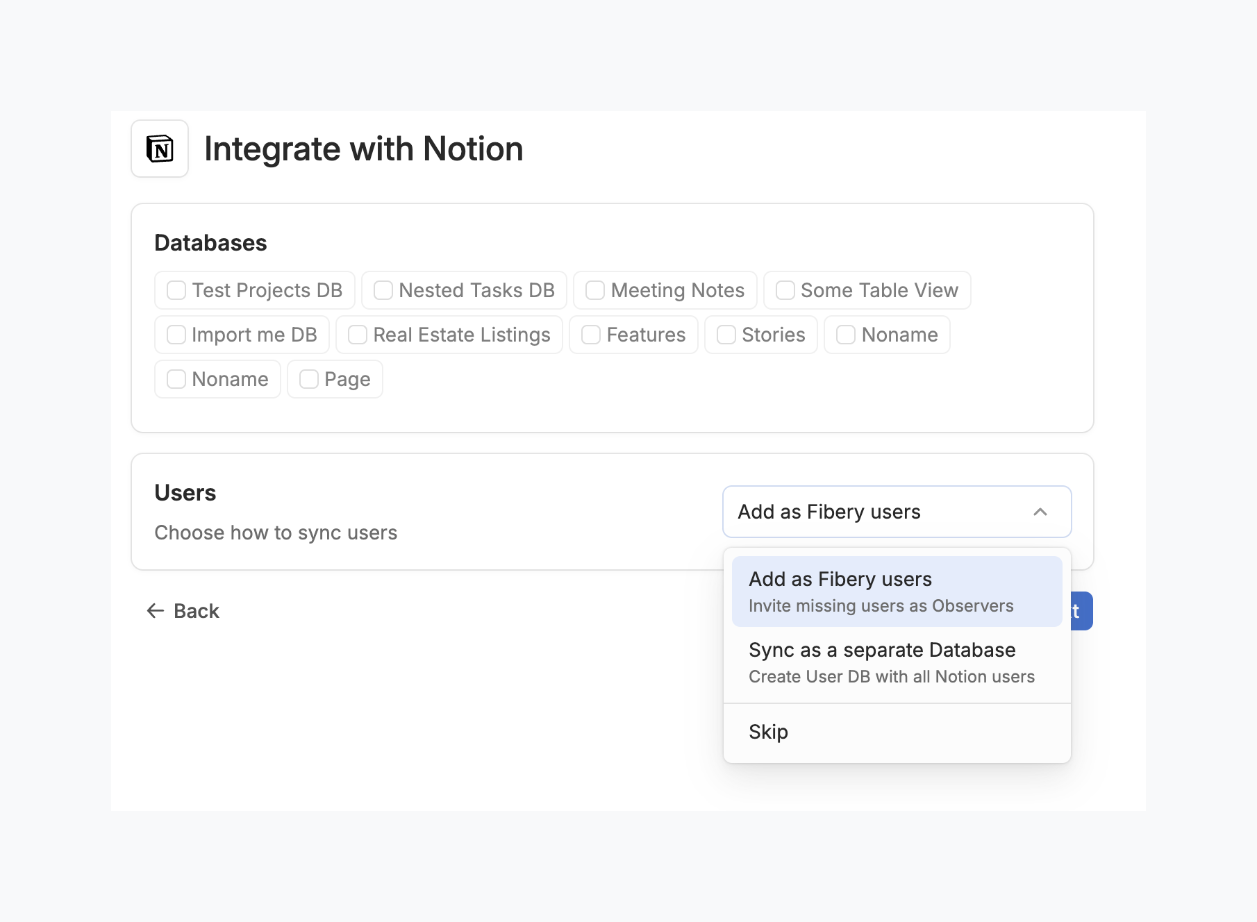The image size is (1257, 922).
Task: Check the Test Projects DB checkbox
Action: pyautogui.click(x=176, y=290)
